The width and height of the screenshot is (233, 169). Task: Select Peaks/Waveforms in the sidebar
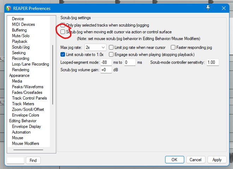pos(28,87)
